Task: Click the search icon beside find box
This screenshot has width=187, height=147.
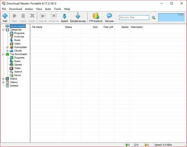Action: tap(154, 18)
